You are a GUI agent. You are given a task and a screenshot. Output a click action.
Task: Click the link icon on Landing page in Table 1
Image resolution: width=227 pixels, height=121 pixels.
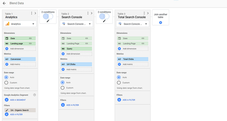(30, 44)
